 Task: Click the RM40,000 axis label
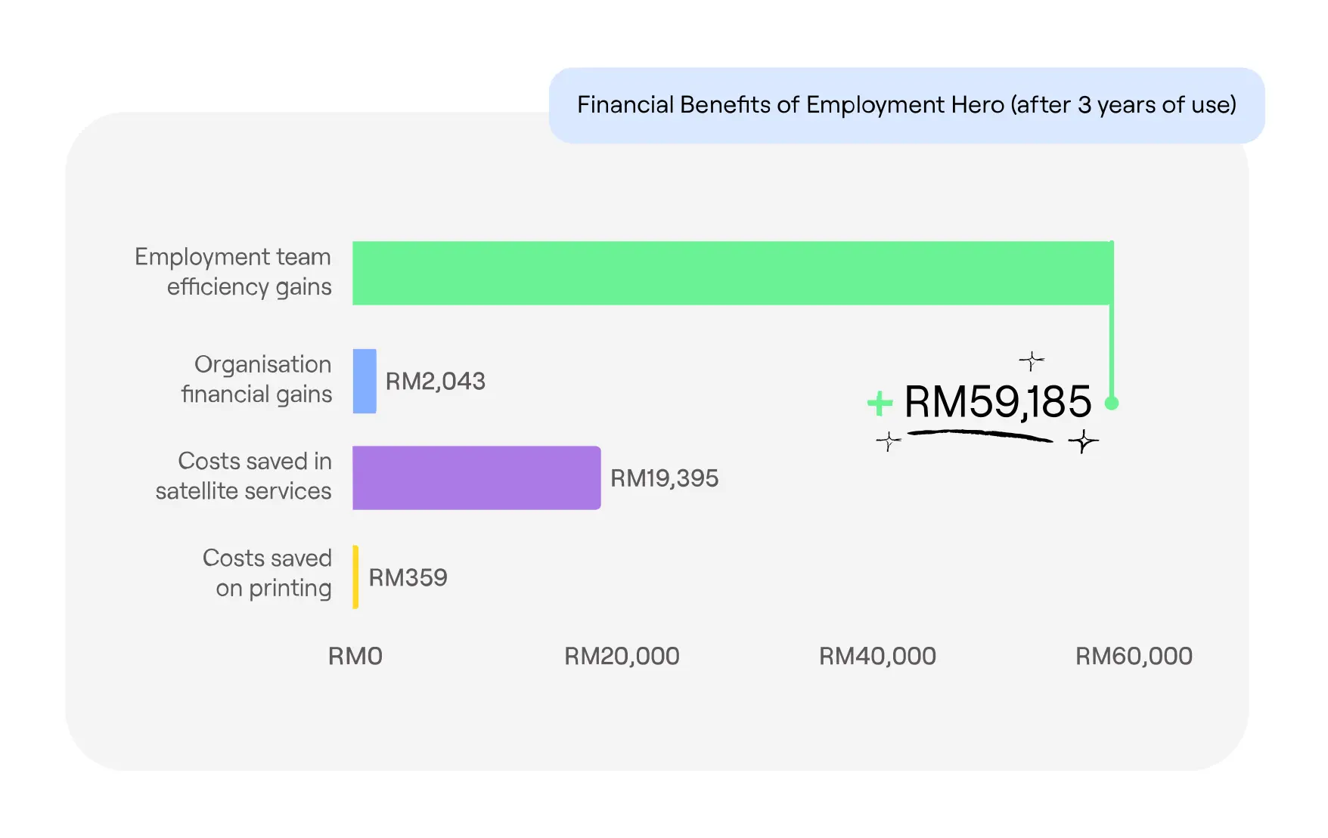click(877, 656)
